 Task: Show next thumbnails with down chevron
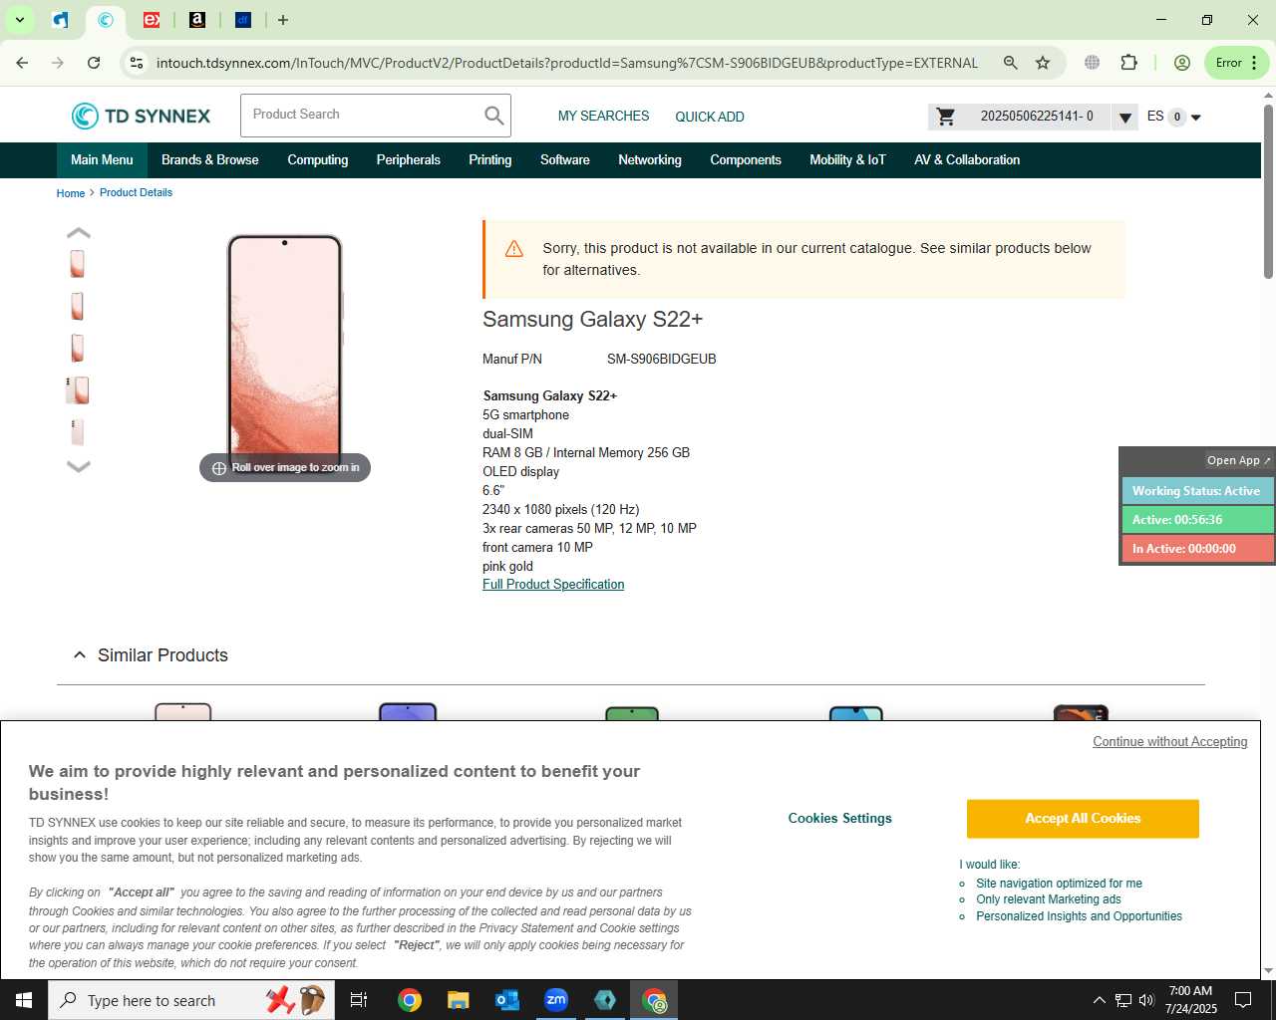tap(79, 466)
